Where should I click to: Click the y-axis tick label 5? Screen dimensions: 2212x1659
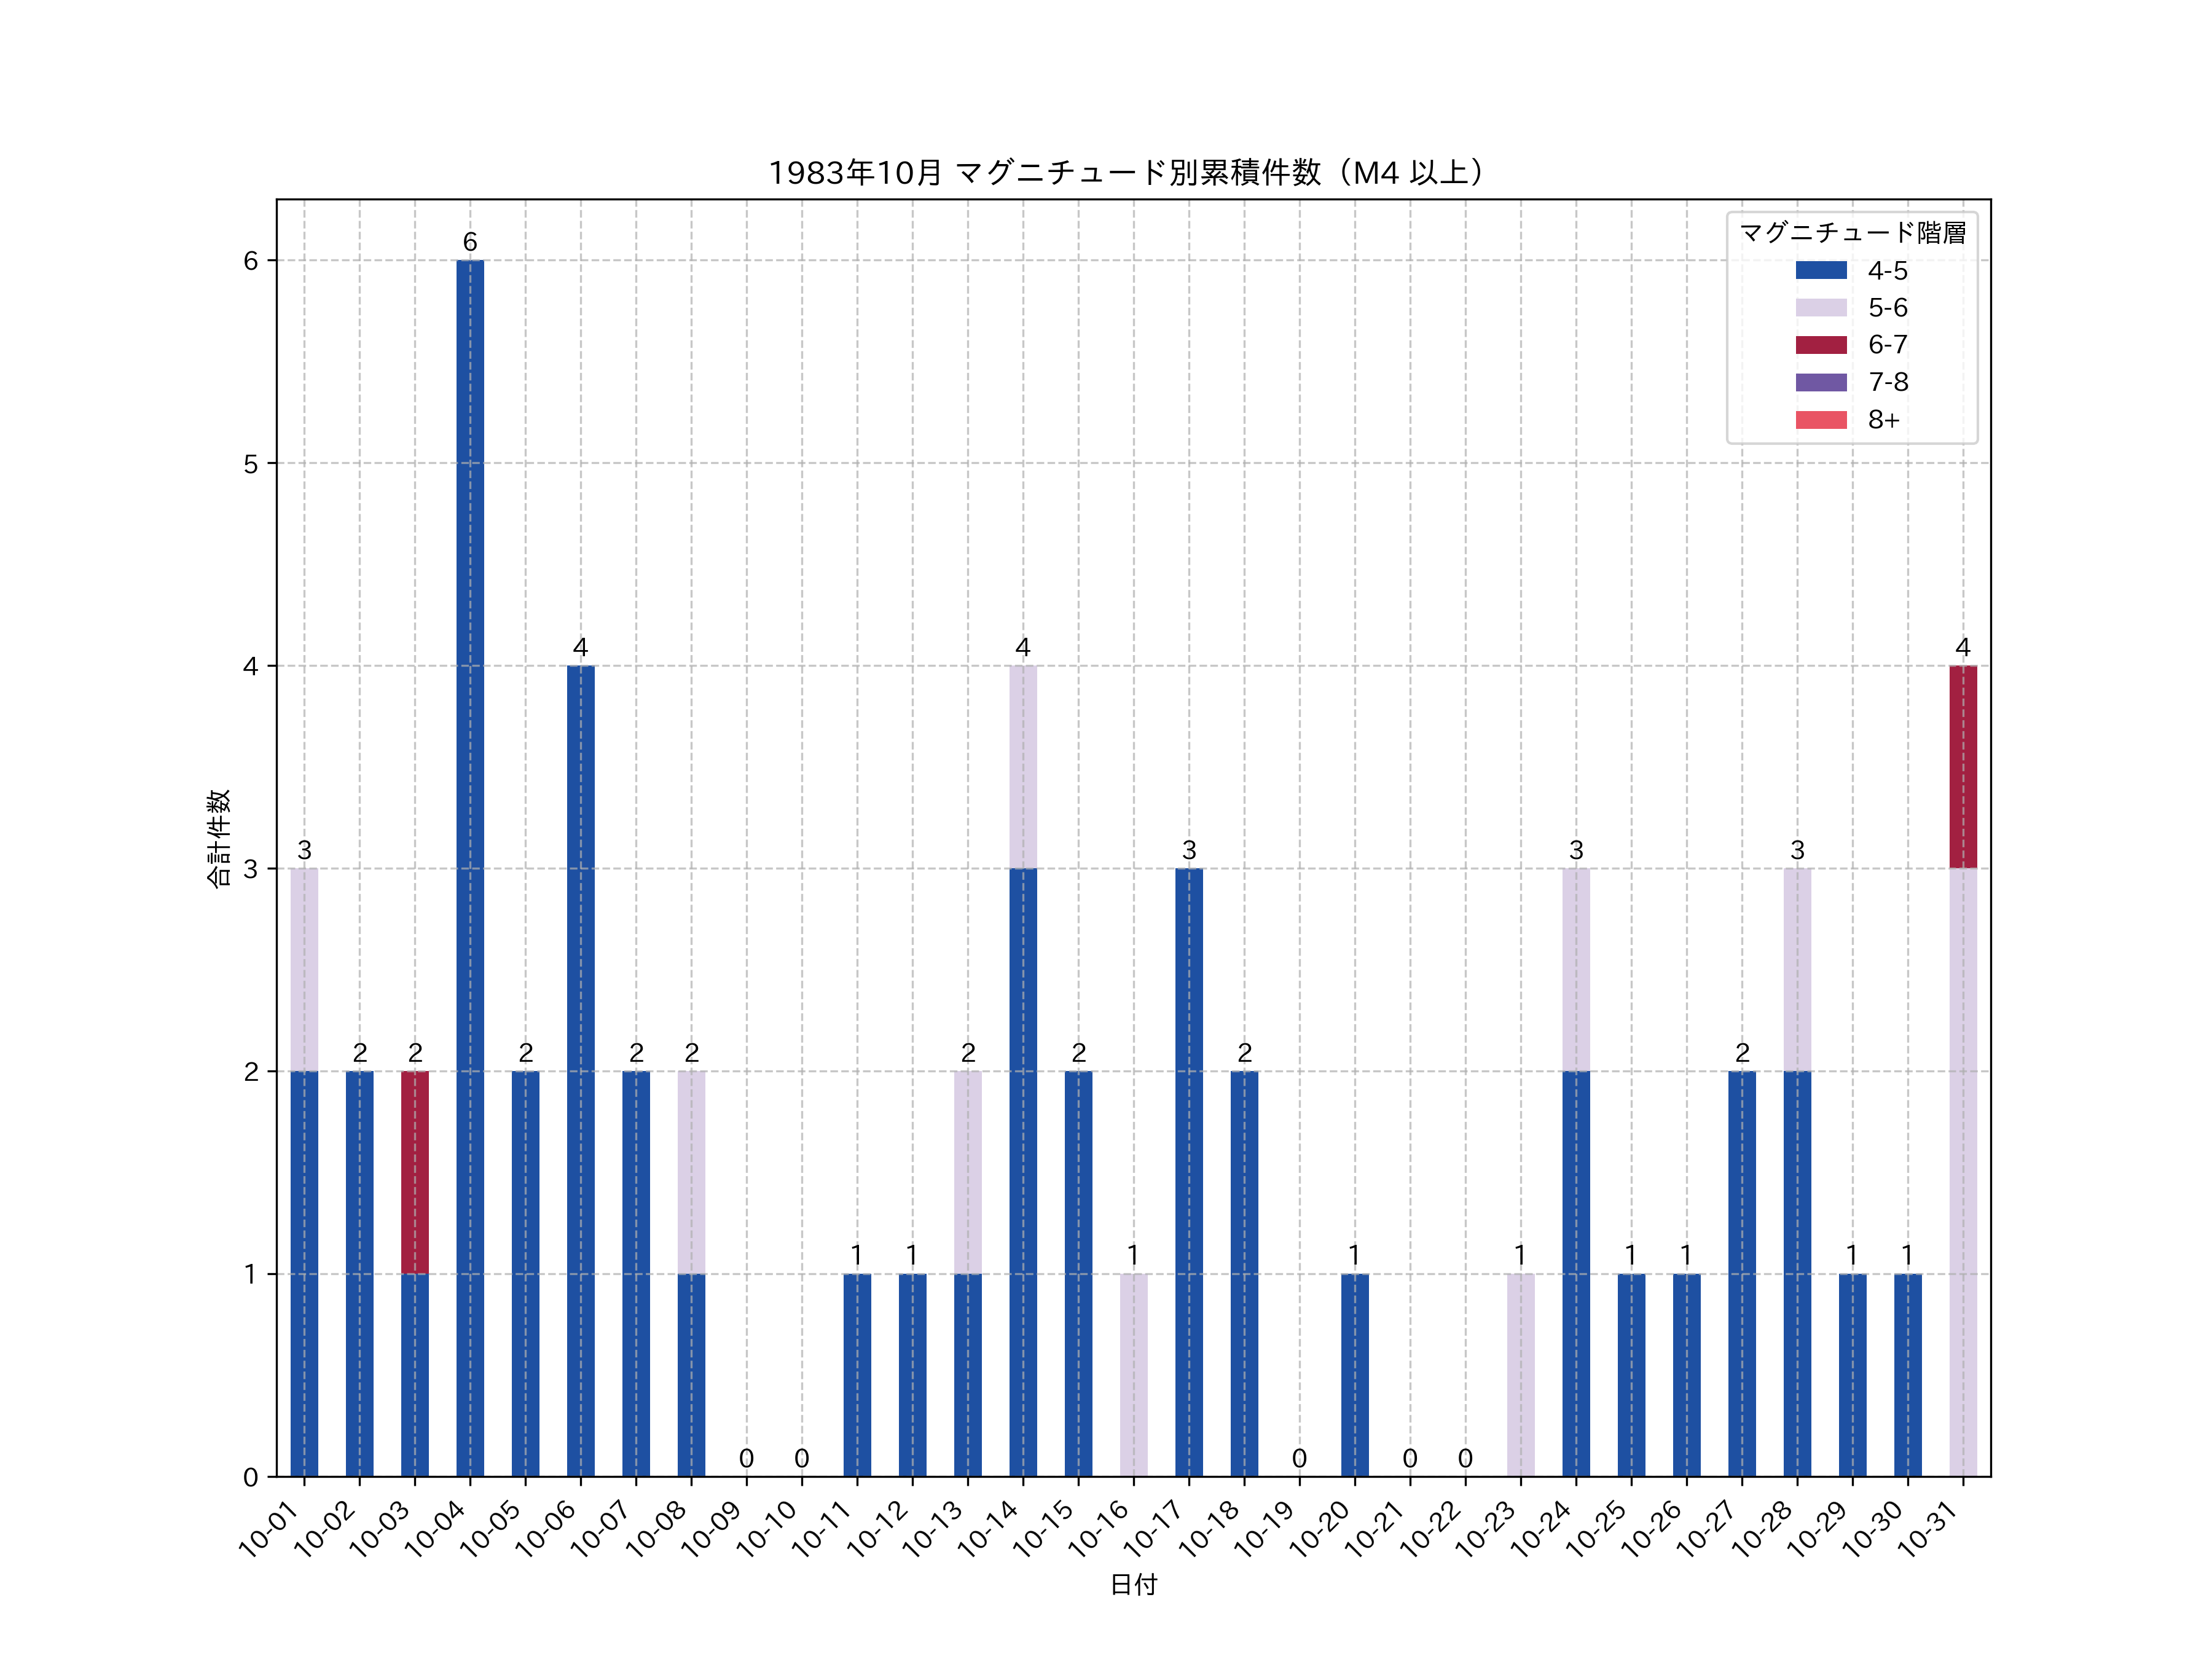(x=250, y=464)
